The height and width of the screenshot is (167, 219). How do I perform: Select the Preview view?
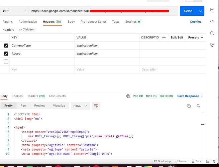[x=40, y=106]
